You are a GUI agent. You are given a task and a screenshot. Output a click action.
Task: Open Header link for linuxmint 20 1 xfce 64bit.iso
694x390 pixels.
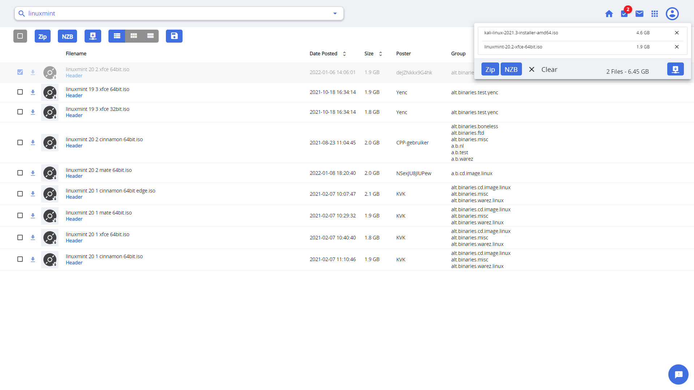74,241
